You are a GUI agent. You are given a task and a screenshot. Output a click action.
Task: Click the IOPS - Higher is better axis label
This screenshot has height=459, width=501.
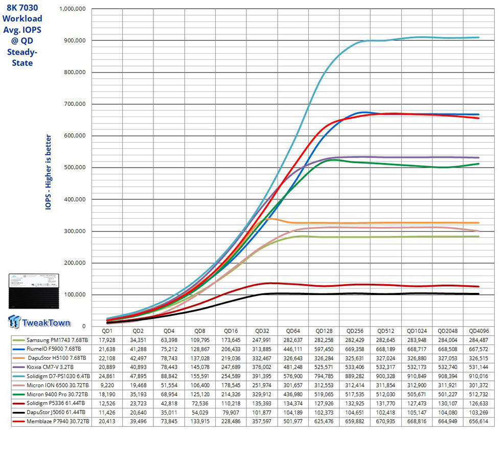(48, 172)
